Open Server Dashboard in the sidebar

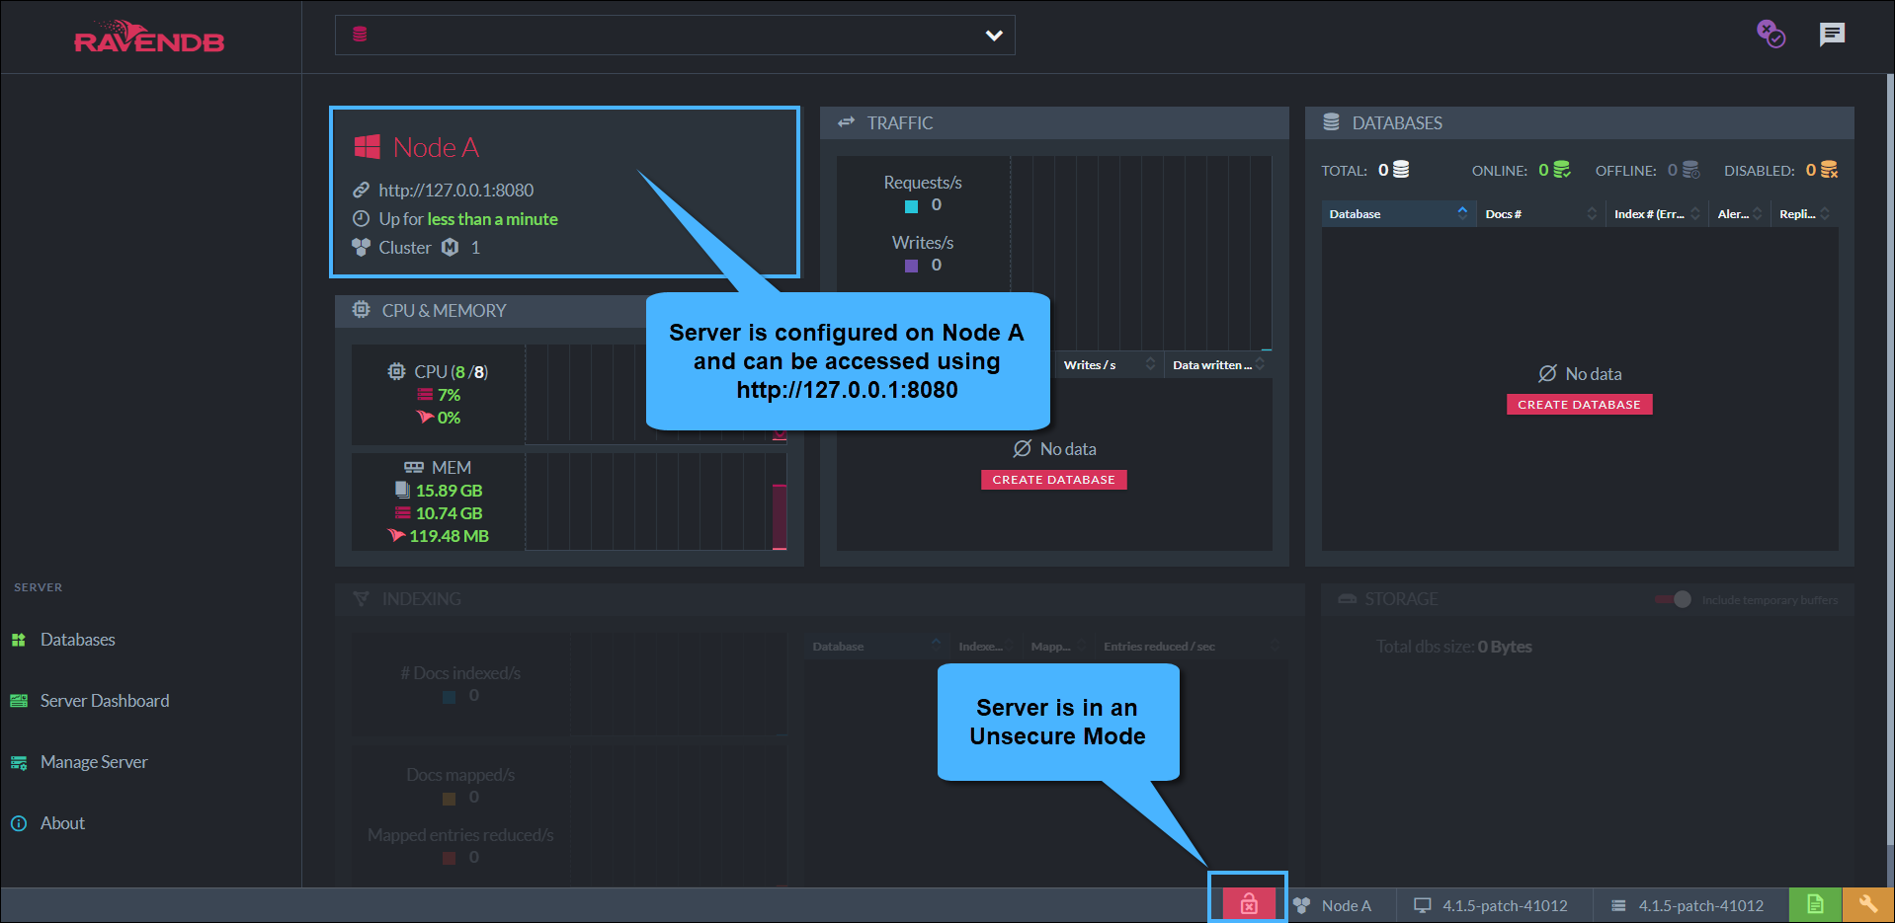[105, 701]
